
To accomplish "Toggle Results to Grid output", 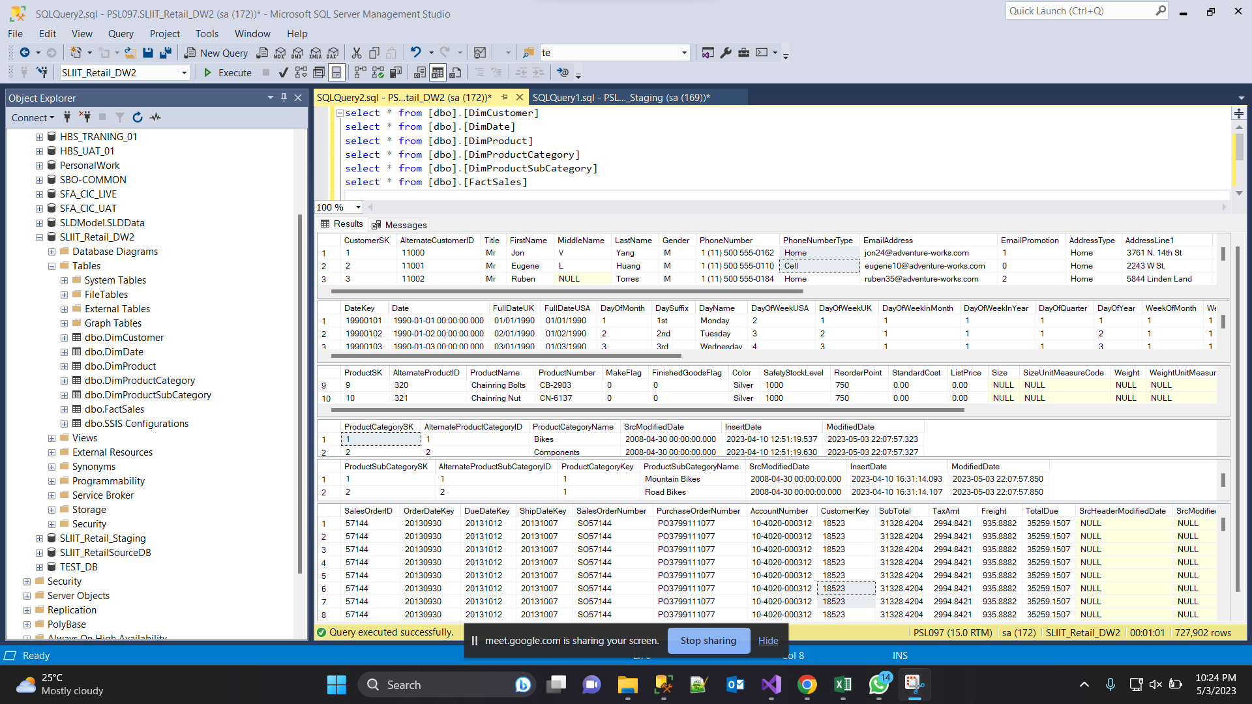I will tap(437, 72).
